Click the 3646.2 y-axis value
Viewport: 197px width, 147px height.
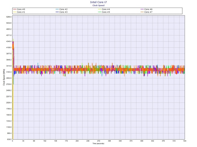coord(9,60)
